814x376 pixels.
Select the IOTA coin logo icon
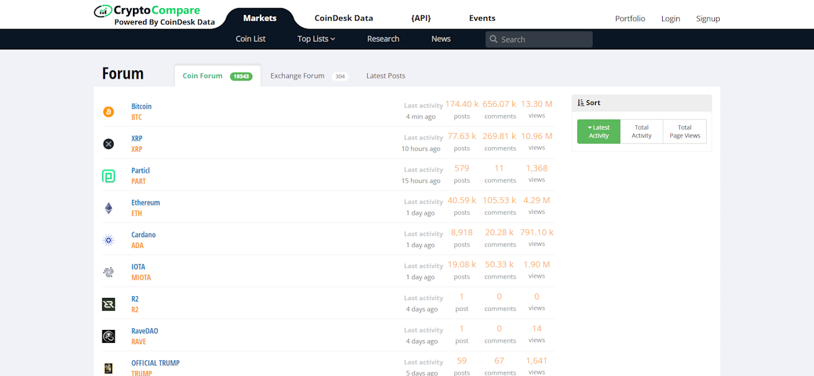109,272
